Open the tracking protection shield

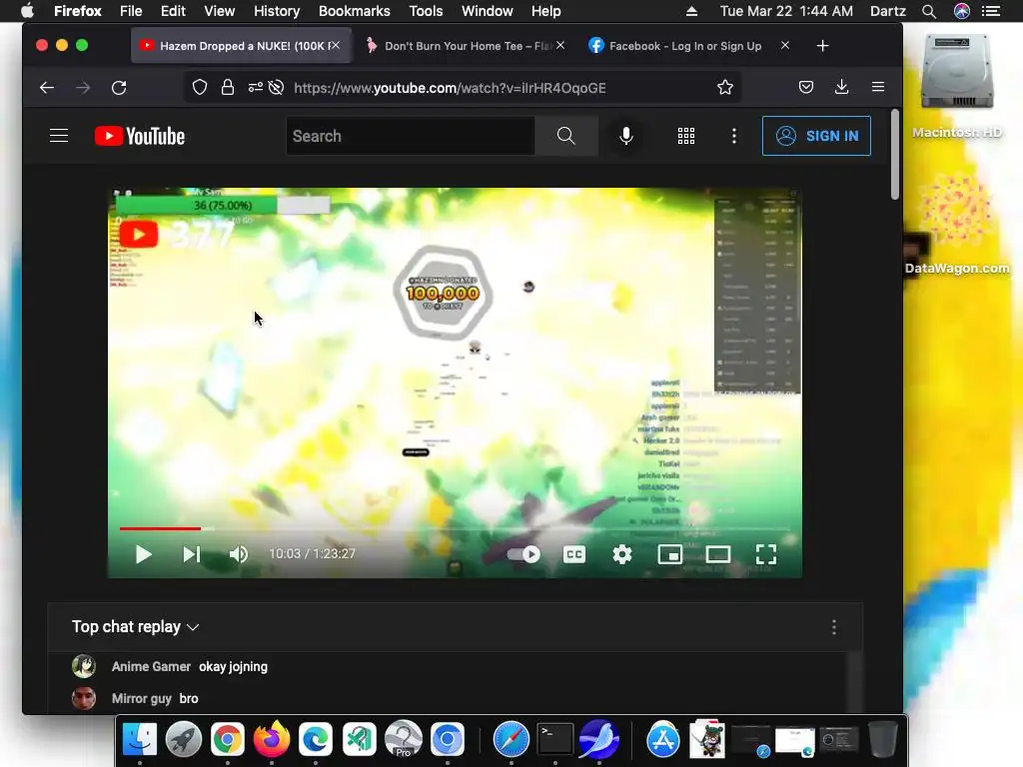pyautogui.click(x=200, y=88)
